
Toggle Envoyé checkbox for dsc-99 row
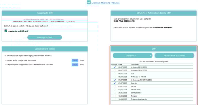pyautogui.click(x=115, y=87)
